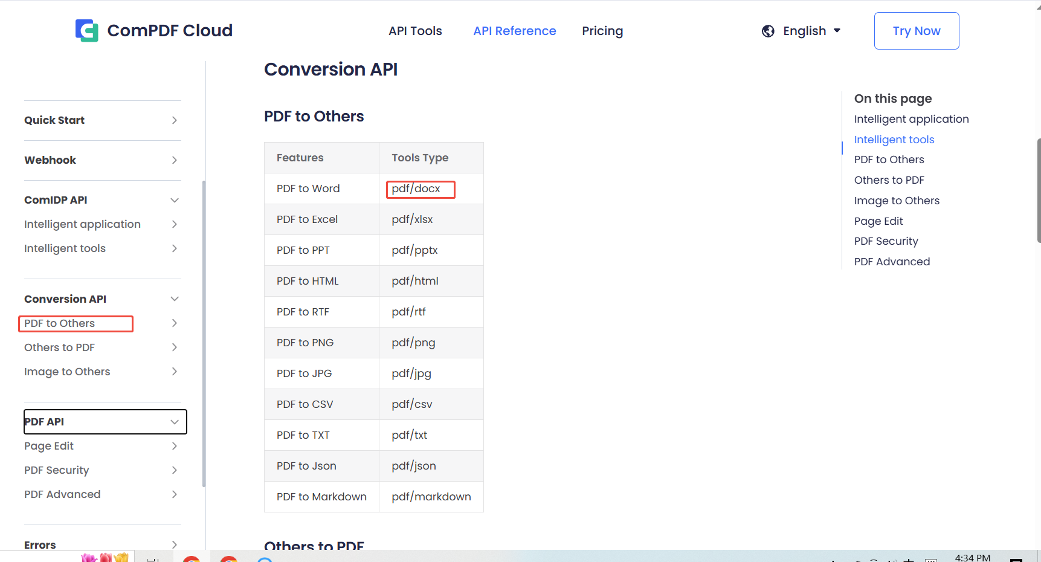
Task: Click the ComPDF Cloud logo icon
Action: (x=86, y=30)
